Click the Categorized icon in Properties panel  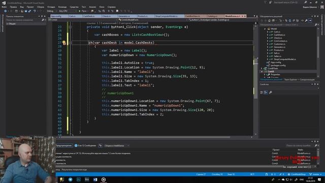tap(262, 93)
